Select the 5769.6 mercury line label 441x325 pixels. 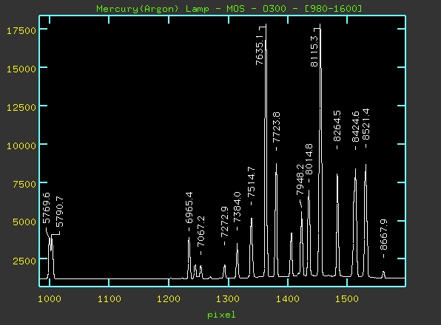pyautogui.click(x=46, y=208)
